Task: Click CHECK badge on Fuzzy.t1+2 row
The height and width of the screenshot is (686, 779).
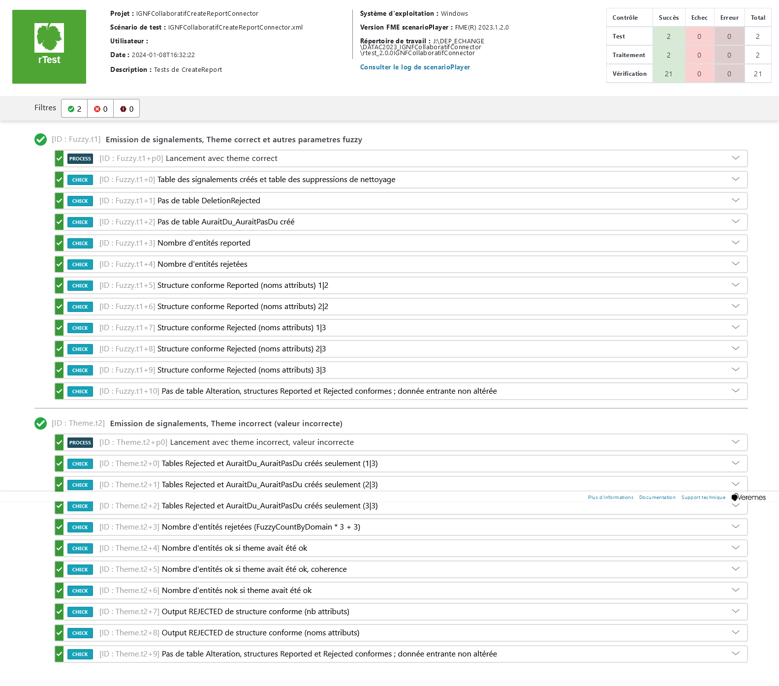Action: [80, 222]
